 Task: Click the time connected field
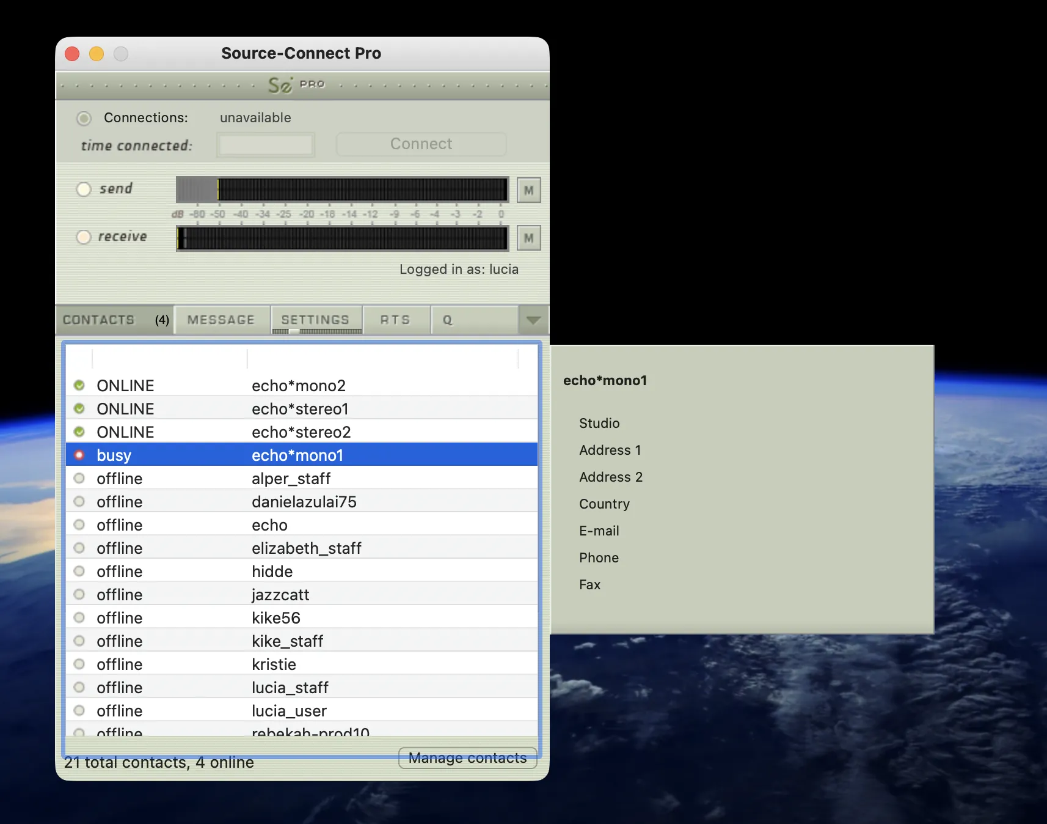coord(266,145)
